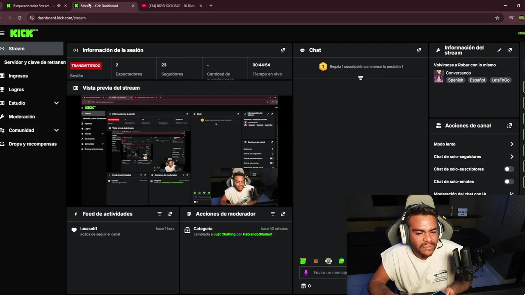Click the Conversando category thumbnail
The image size is (525, 295).
coord(438,76)
